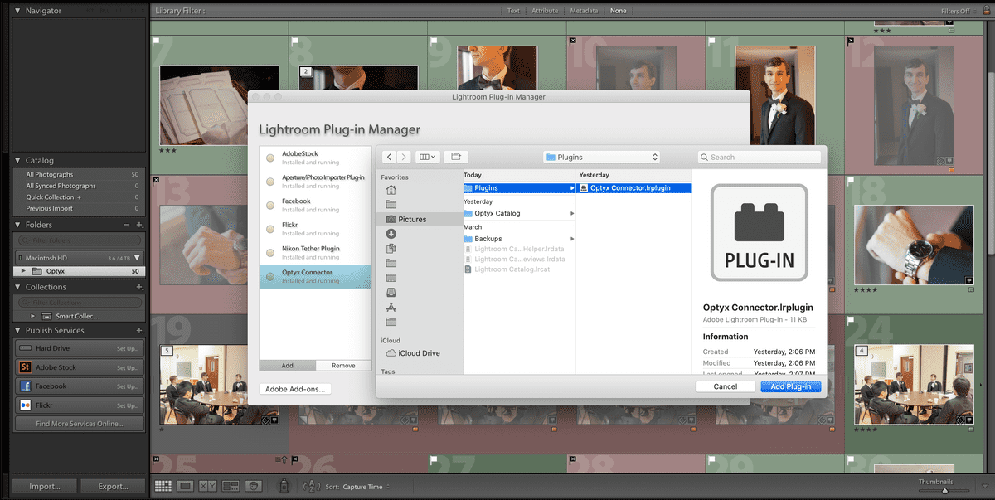Switch to Loupe view
Image resolution: width=995 pixels, height=500 pixels.
pyautogui.click(x=184, y=486)
